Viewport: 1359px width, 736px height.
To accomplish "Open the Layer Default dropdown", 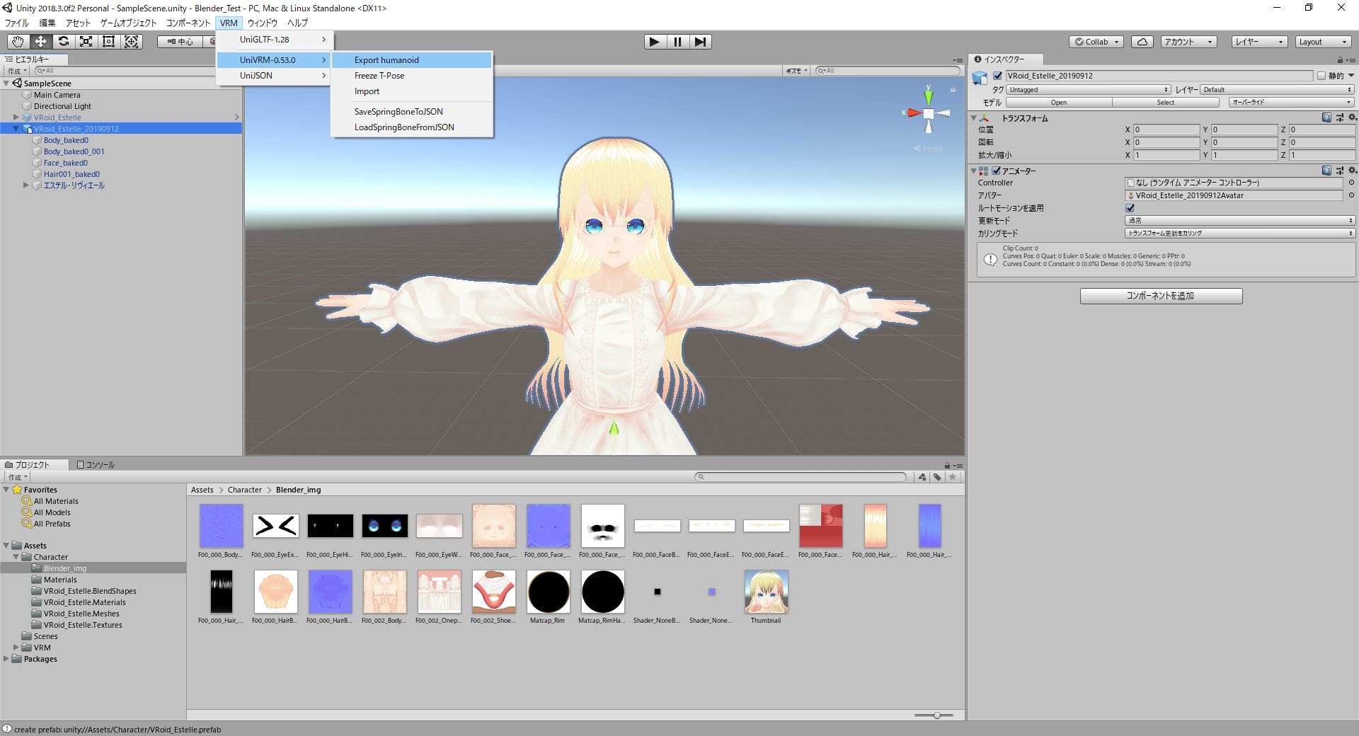I will pyautogui.click(x=1277, y=90).
